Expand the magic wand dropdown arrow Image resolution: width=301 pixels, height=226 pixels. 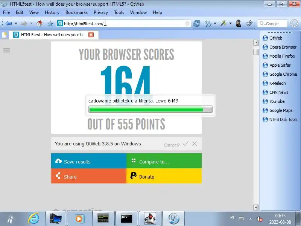tap(230, 23)
